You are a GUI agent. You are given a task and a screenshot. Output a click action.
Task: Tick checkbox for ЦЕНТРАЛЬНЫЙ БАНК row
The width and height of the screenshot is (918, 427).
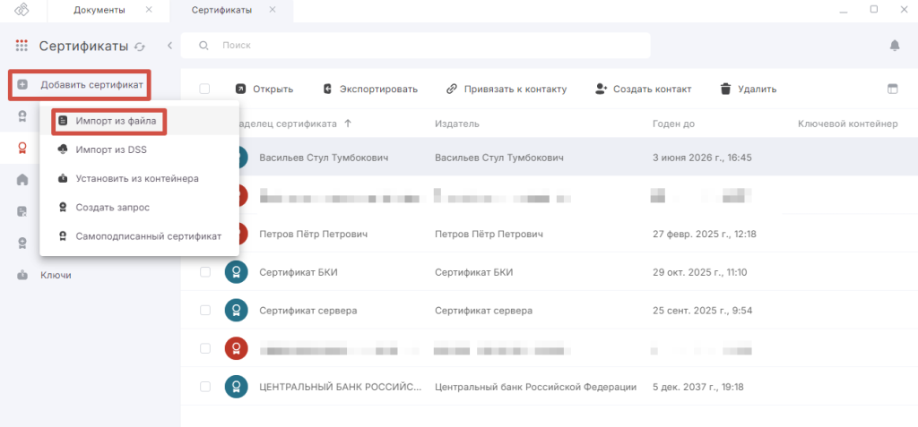[x=205, y=387]
